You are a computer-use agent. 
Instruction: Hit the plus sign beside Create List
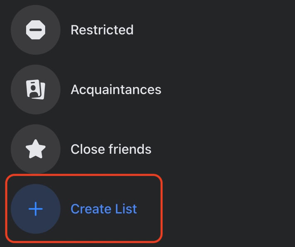[36, 209]
